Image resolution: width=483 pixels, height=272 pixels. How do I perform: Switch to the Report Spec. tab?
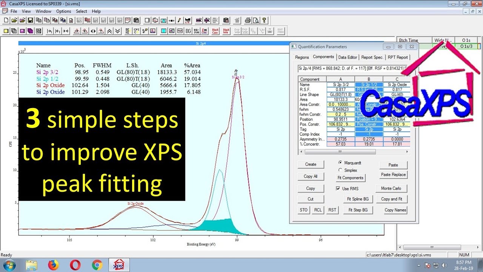pyautogui.click(x=372, y=57)
